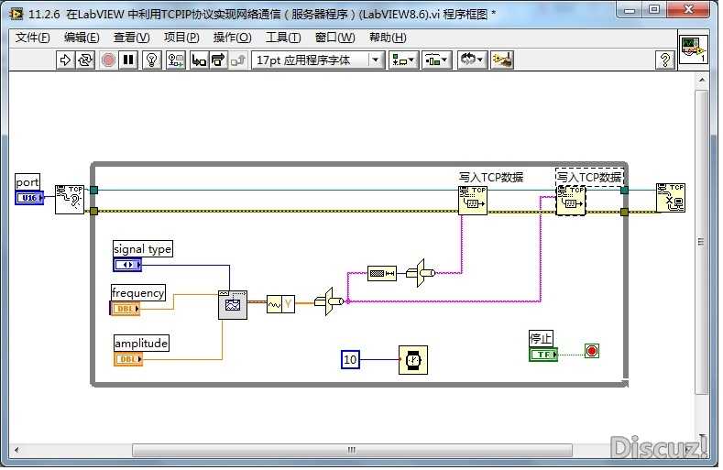This screenshot has width=723, height=470.
Task: Open the 项目(P) menu
Action: [x=181, y=38]
